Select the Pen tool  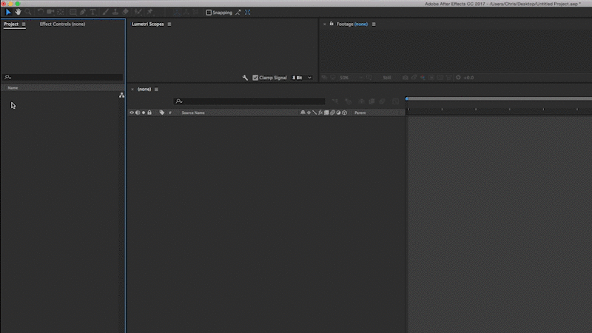(83, 12)
